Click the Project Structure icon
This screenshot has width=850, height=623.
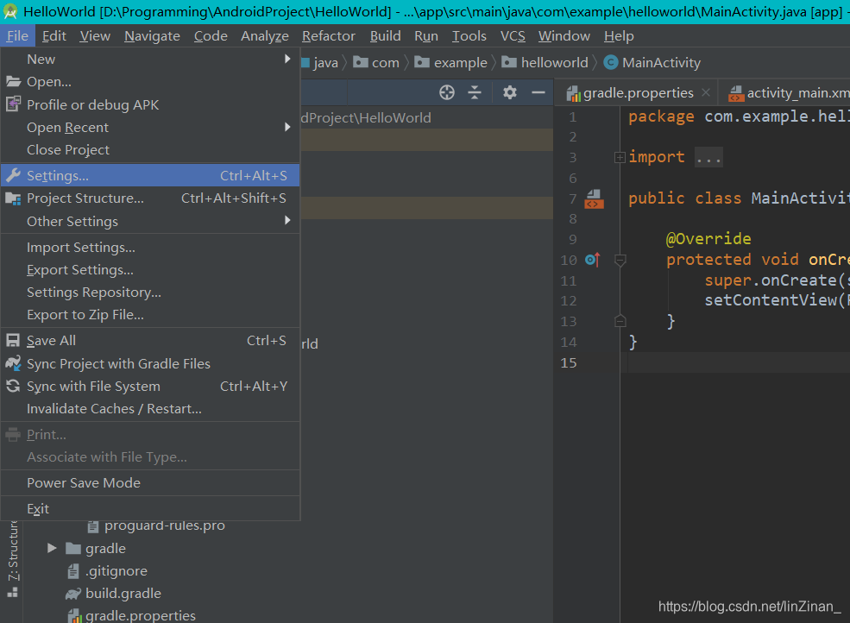pyautogui.click(x=13, y=198)
